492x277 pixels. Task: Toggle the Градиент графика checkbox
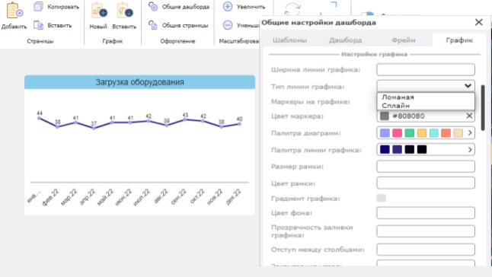point(382,198)
